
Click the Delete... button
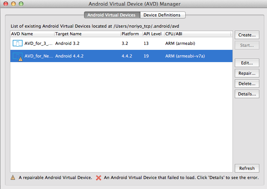pos(247,84)
